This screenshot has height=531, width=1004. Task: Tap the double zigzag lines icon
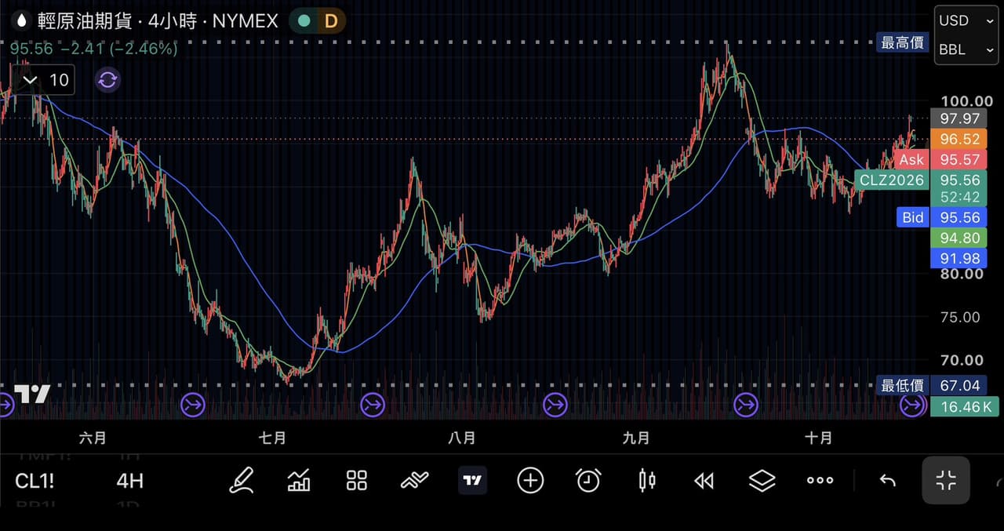point(414,480)
